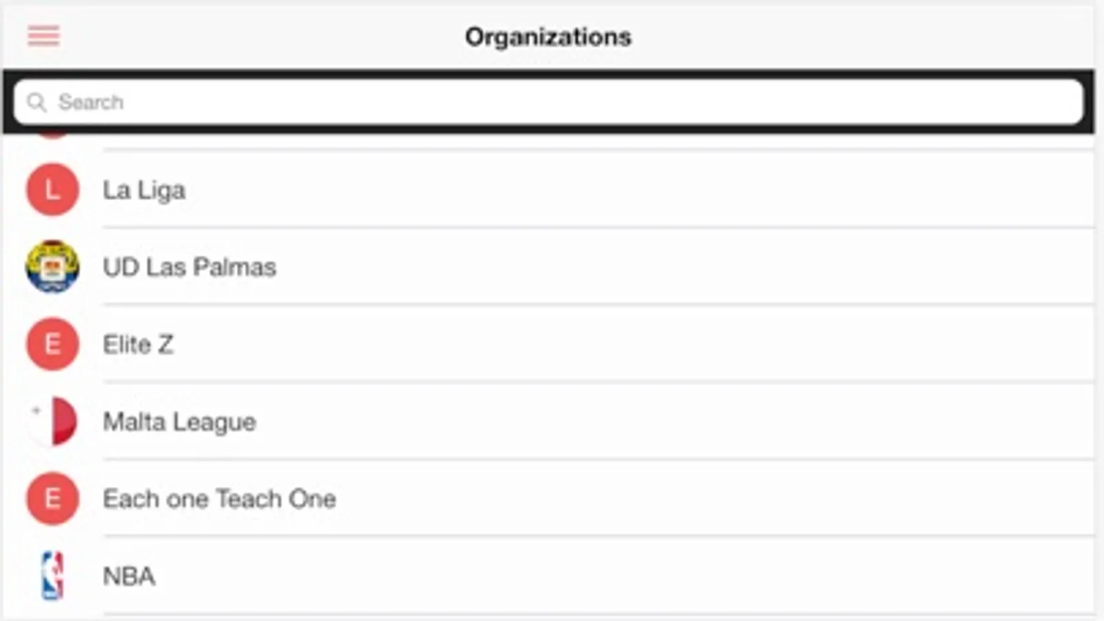Click the Malta flag icon
This screenshot has height=621, width=1104.
(52, 421)
